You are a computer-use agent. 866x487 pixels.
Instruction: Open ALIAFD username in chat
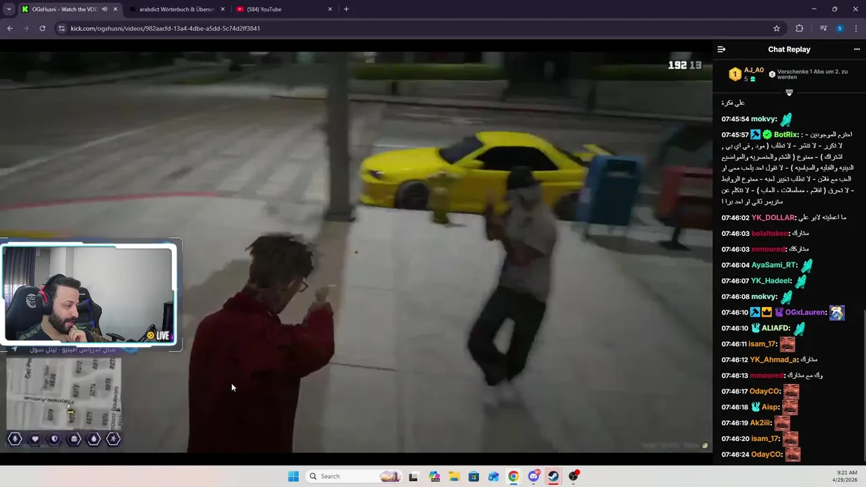(x=775, y=328)
